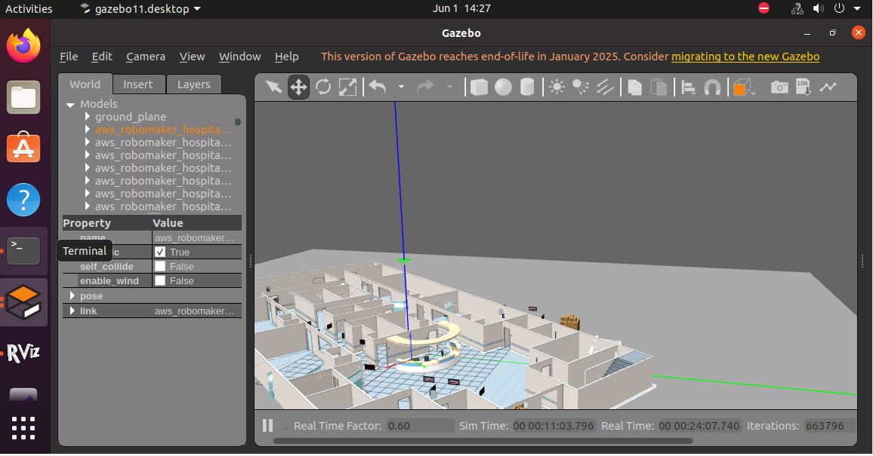Toggle the static property checkbox
873x456 pixels.
160,252
